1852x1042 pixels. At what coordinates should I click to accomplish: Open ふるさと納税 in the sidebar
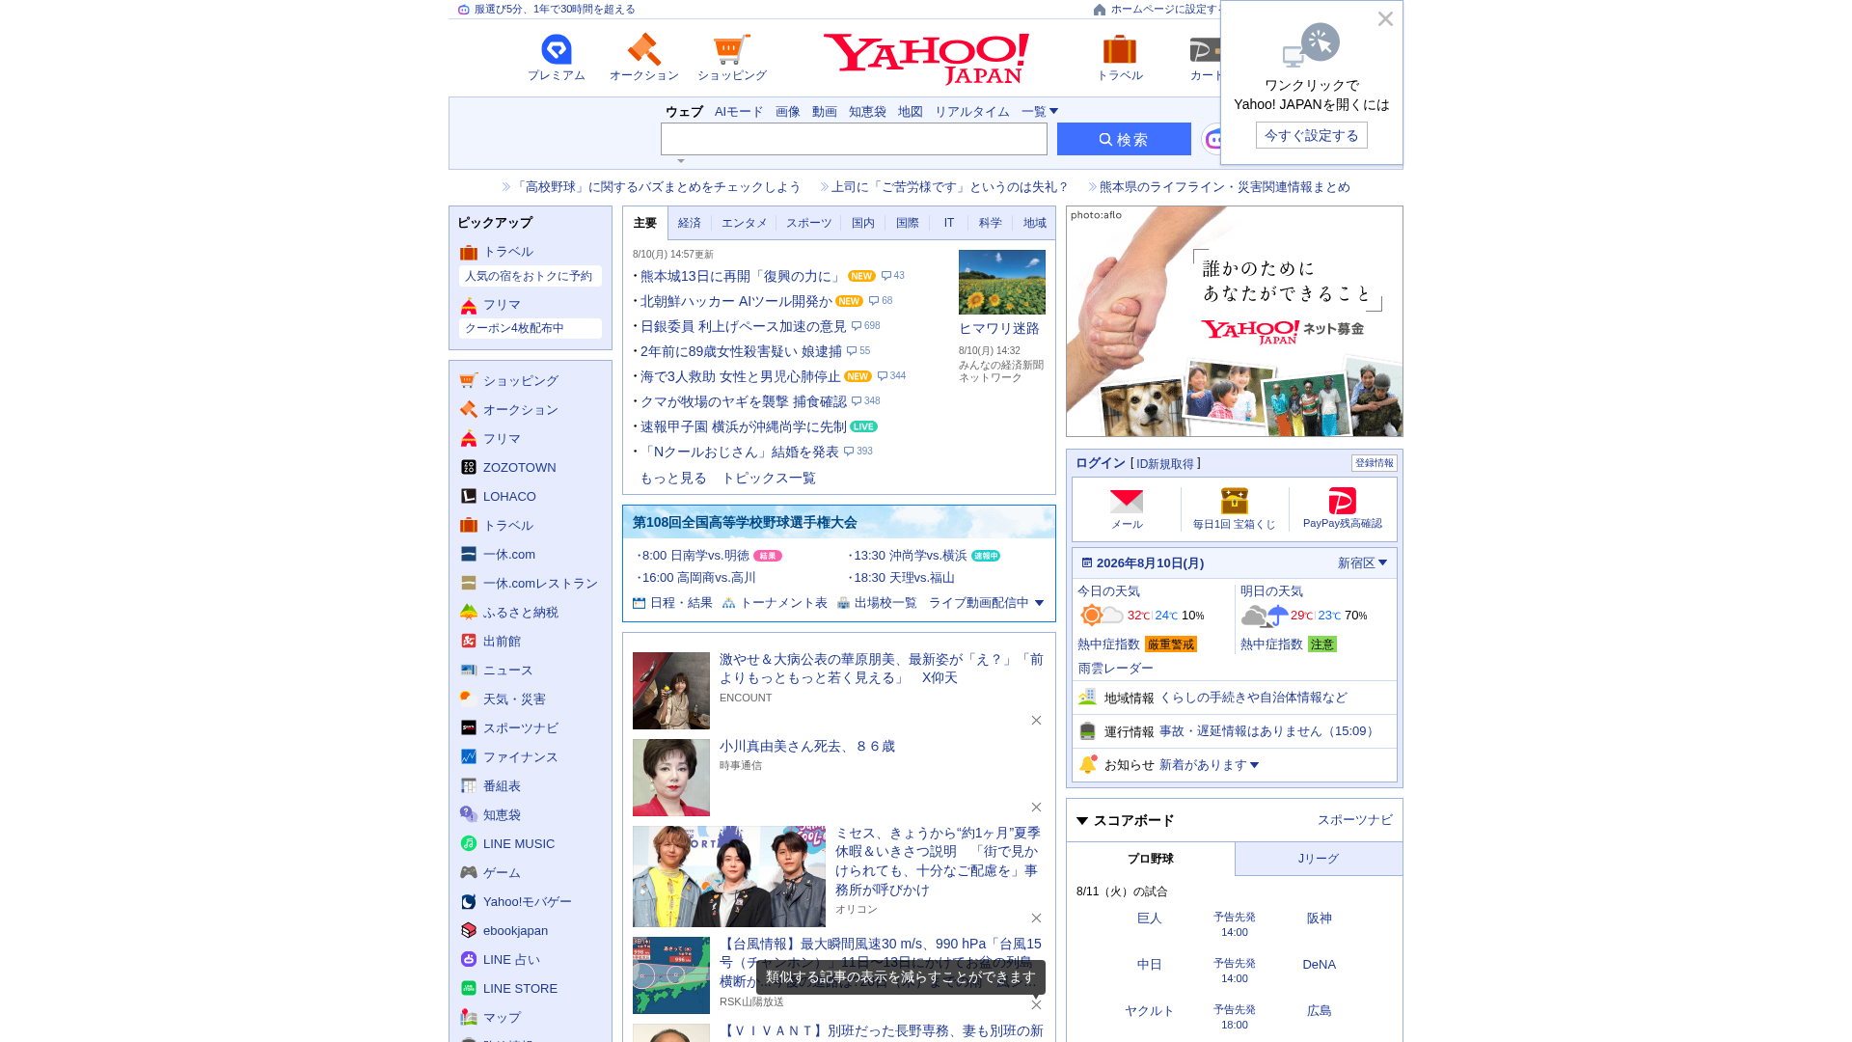(521, 612)
